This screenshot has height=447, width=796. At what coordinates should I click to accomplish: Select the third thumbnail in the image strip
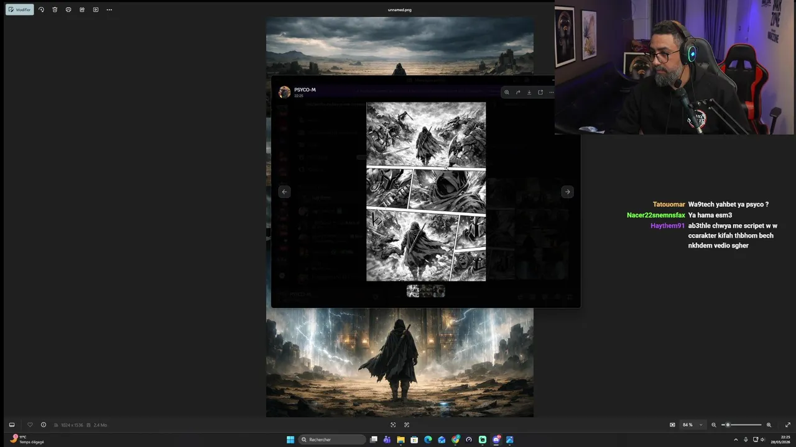coord(439,291)
